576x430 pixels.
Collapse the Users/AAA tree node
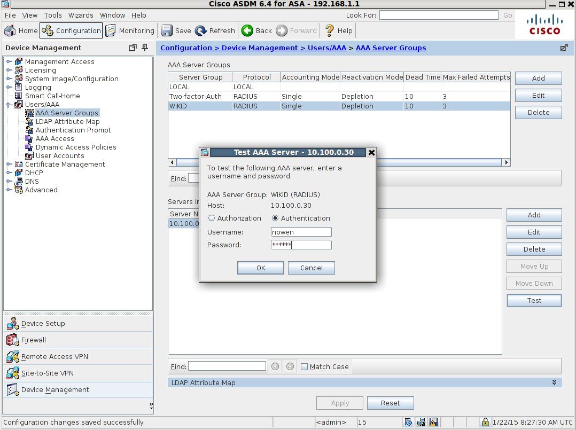[9, 104]
